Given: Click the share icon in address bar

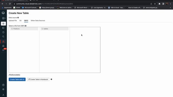Looking at the screenshot, I should [151, 4].
